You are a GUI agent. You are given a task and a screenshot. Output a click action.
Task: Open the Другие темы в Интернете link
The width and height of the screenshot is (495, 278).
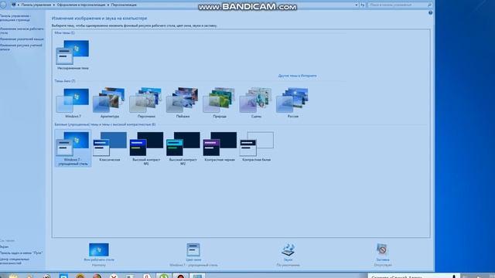pyautogui.click(x=297, y=76)
